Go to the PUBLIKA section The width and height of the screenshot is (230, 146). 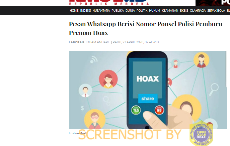118,11
